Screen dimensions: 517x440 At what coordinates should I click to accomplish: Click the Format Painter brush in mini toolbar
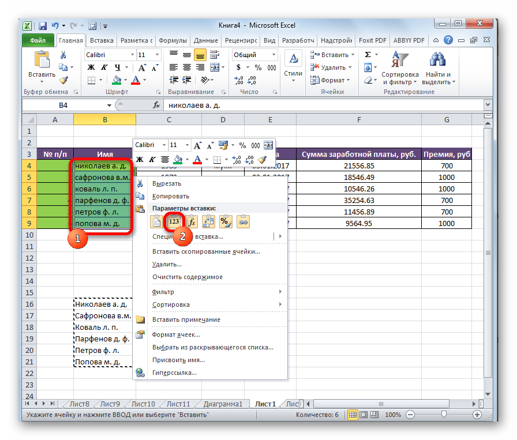pos(263,159)
